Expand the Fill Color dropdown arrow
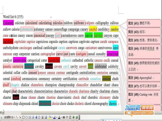The height and width of the screenshot is (121, 162). pos(52,117)
